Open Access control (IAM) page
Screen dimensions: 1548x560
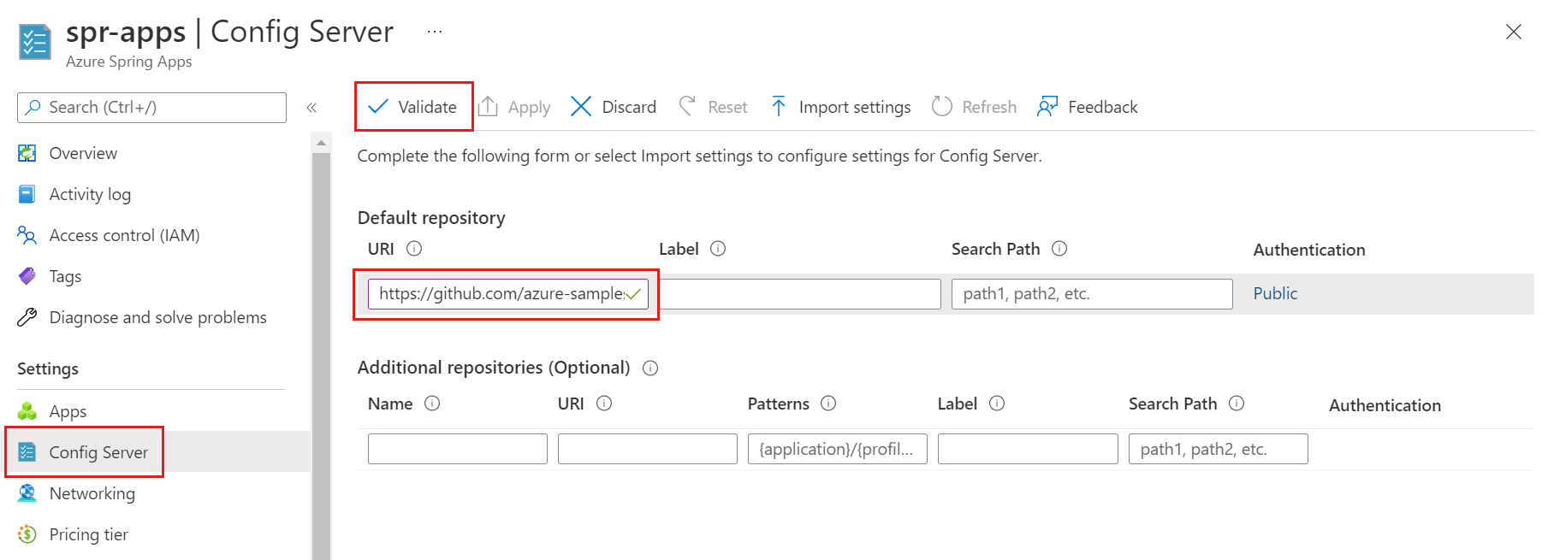(x=124, y=235)
